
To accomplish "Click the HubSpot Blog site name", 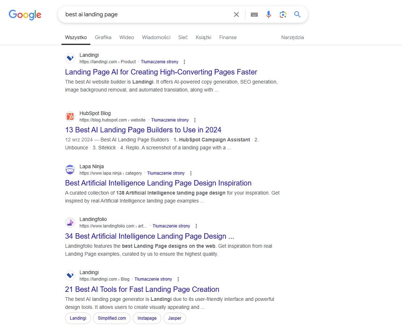I will [95, 114].
